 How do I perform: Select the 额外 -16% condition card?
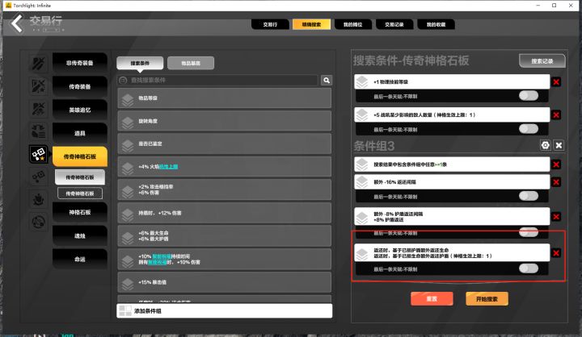(x=452, y=182)
